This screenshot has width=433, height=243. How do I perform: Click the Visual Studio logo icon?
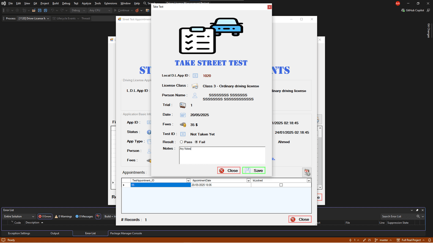(3, 3)
